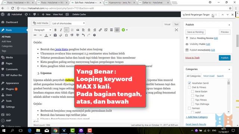Align text left
Screen dimensions: 239x134
83,30
